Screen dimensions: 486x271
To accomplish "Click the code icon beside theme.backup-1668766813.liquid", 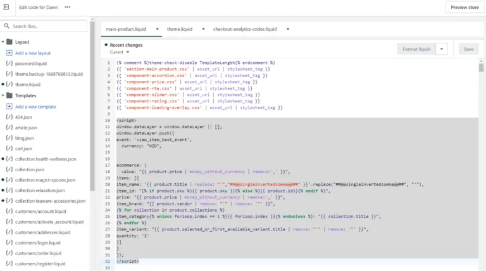I will (9, 74).
